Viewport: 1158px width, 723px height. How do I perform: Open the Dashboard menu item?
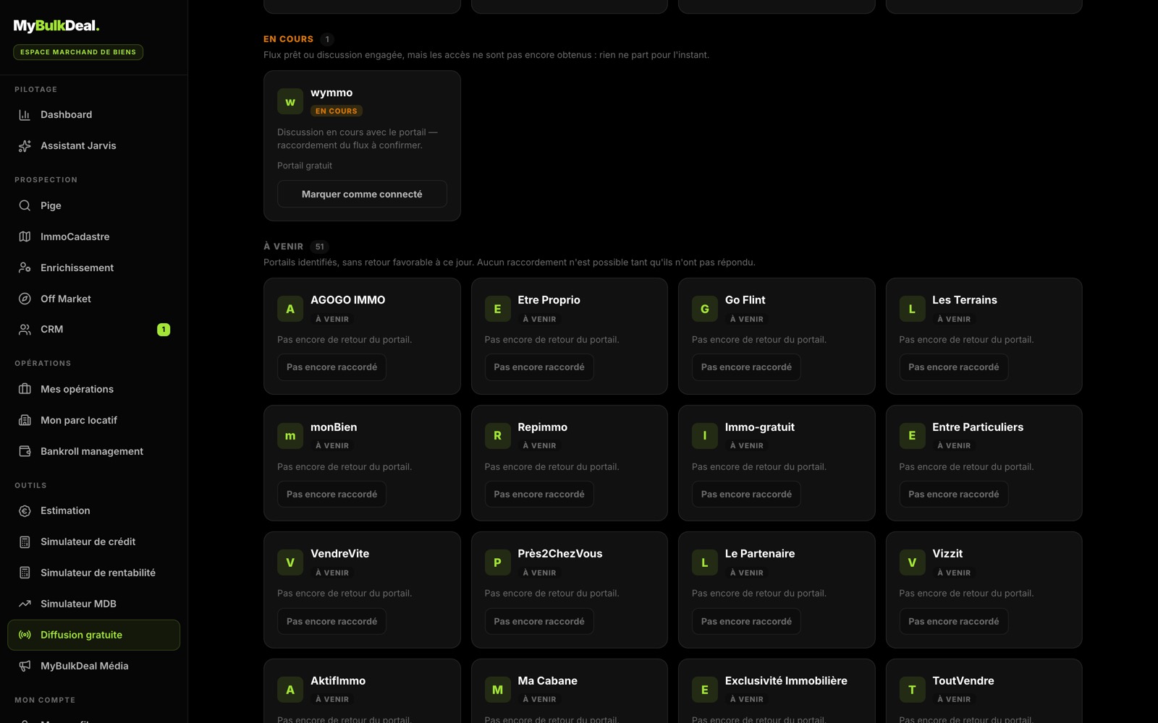pos(94,115)
